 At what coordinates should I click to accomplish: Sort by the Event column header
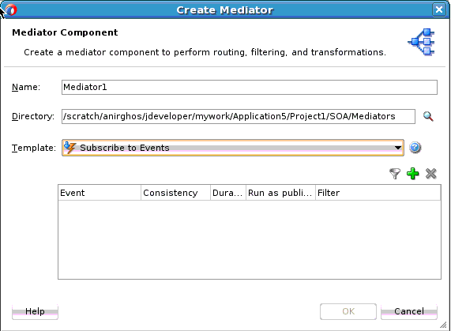coord(100,193)
